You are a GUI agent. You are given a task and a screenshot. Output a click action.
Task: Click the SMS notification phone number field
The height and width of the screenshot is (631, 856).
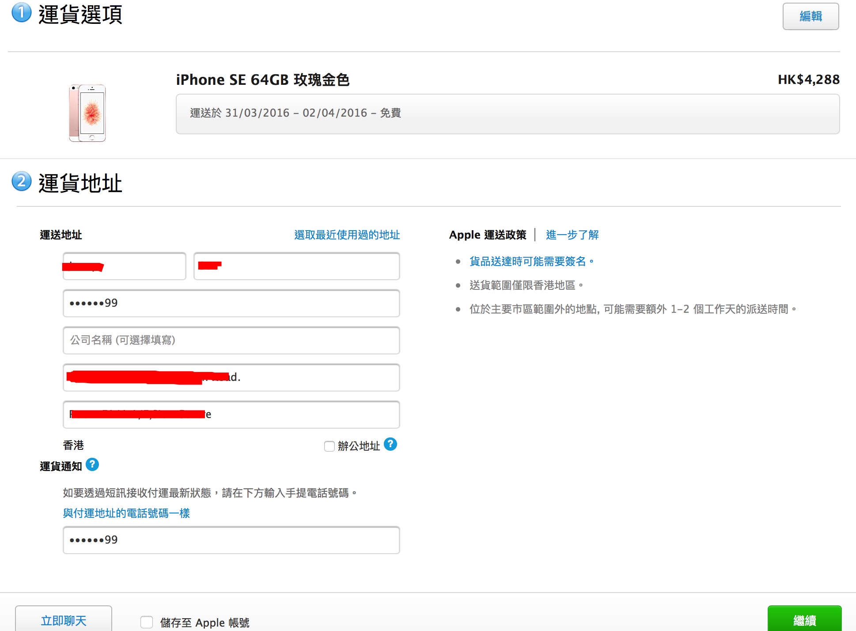click(231, 540)
